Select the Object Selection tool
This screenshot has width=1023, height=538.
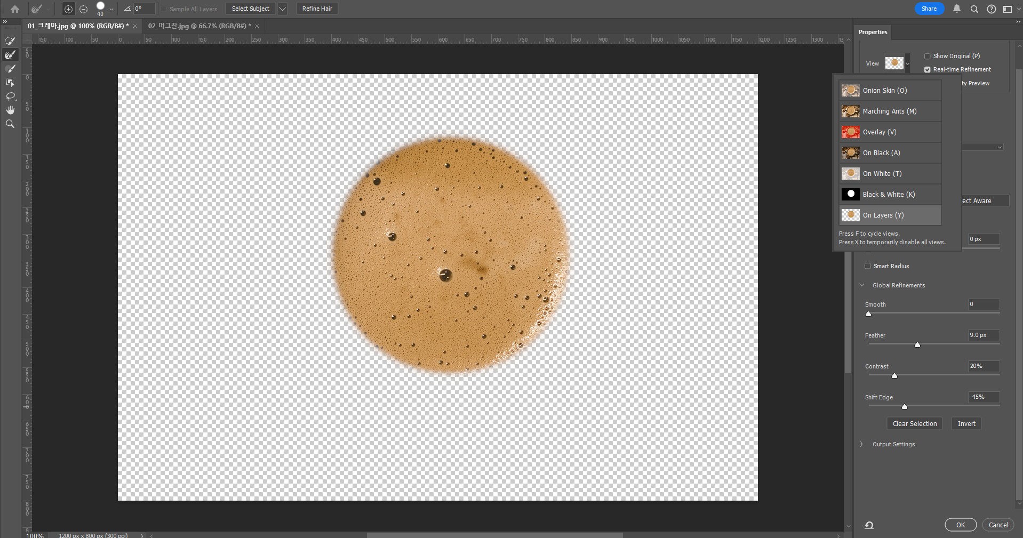coord(10,82)
